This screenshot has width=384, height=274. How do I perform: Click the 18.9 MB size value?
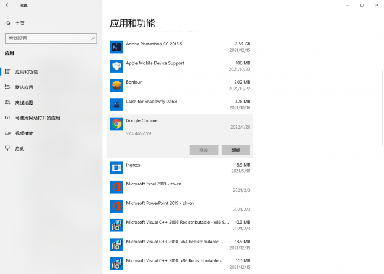point(242,165)
